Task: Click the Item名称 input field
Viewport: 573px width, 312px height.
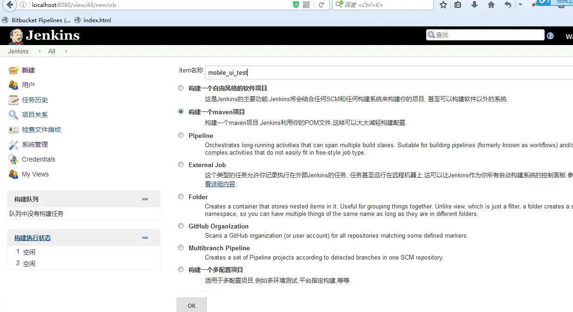Action: [389, 72]
